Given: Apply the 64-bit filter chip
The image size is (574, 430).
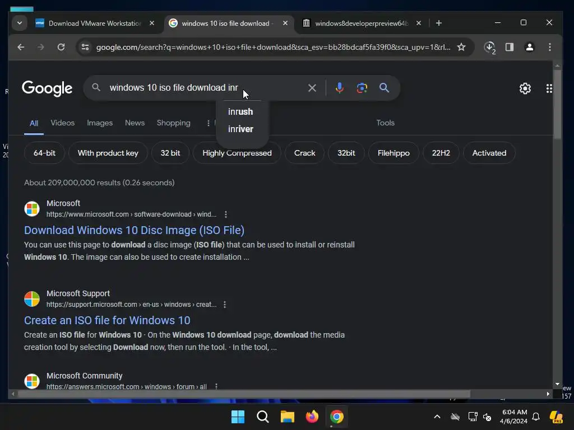Looking at the screenshot, I should click(44, 153).
